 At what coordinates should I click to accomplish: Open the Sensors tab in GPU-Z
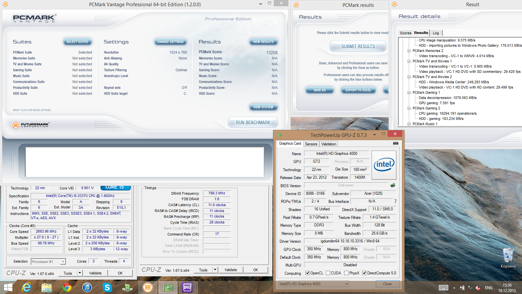pos(311,144)
